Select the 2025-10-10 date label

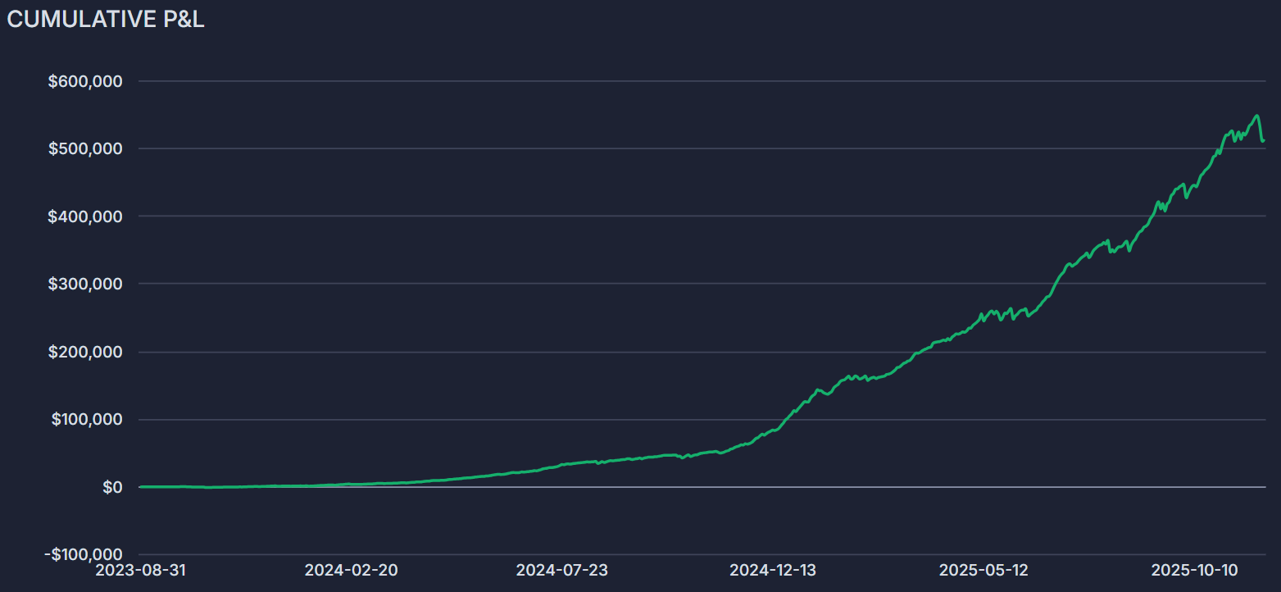[x=1195, y=570]
